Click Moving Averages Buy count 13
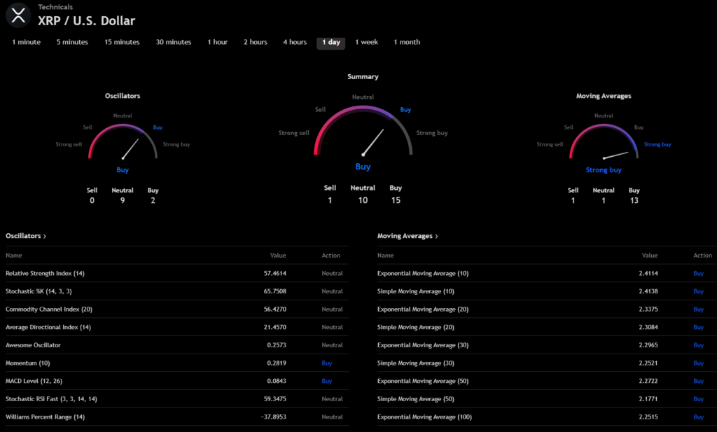Screen dimensions: 717x432 tap(634, 200)
